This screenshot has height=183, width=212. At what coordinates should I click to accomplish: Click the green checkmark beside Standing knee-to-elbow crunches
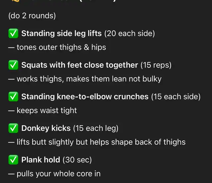(13, 96)
